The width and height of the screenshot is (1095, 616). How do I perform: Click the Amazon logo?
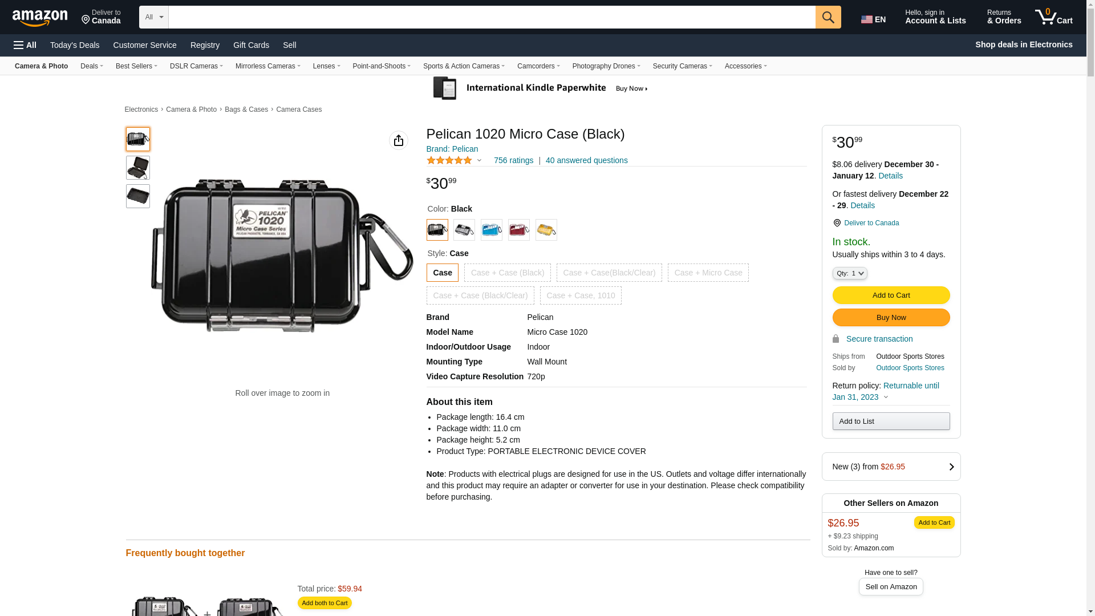tap(40, 18)
